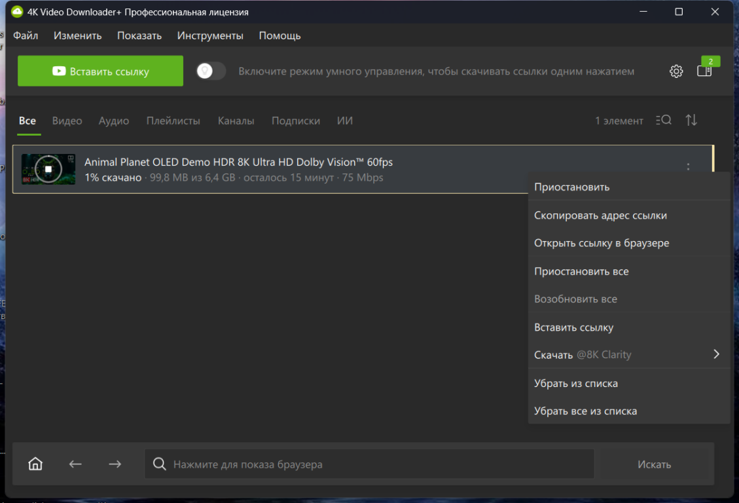Open the Инструменты menu

(x=210, y=35)
